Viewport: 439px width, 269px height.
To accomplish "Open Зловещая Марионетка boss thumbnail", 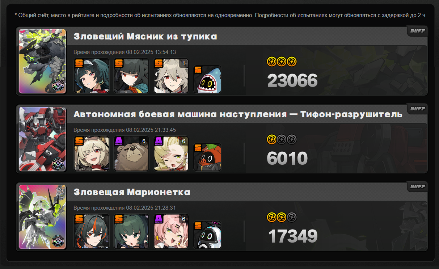I will [43, 217].
